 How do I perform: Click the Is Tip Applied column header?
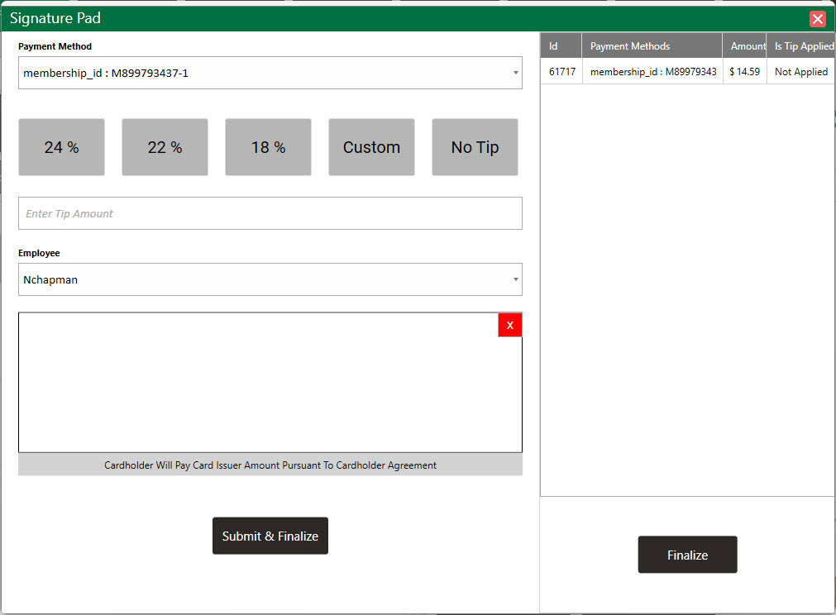pyautogui.click(x=801, y=46)
